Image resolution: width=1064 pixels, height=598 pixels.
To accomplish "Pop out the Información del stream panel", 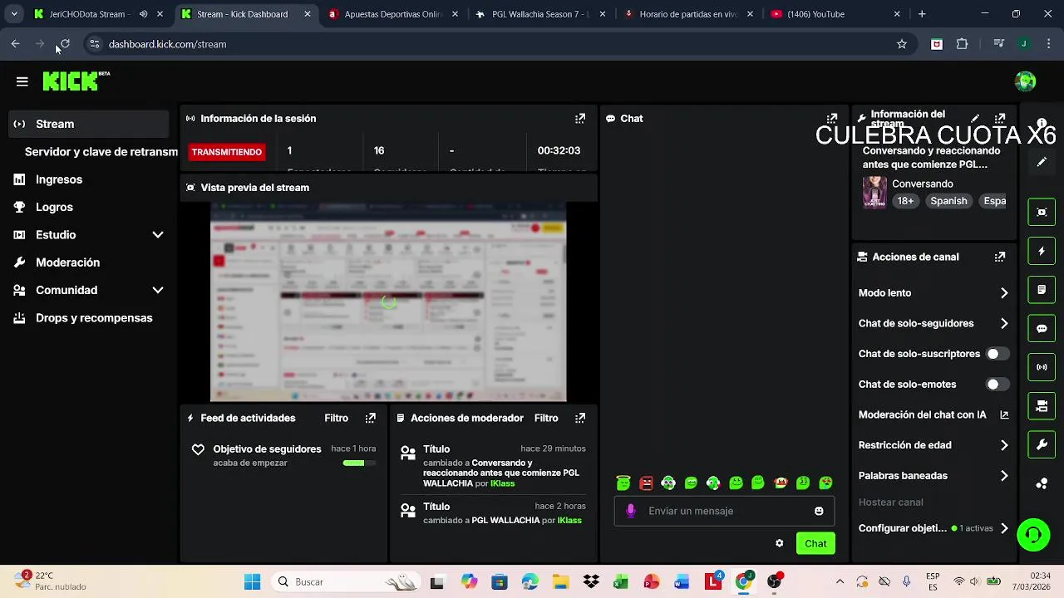I will pyautogui.click(x=1000, y=119).
